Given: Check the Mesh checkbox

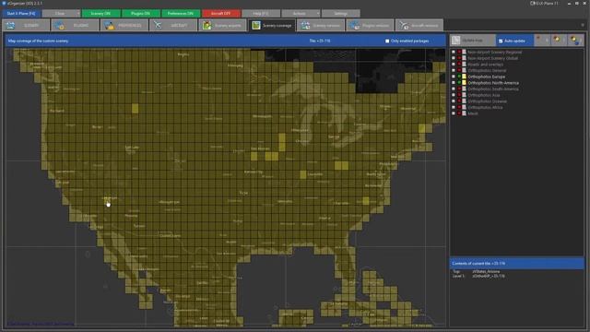Looking at the screenshot, I should point(454,113).
